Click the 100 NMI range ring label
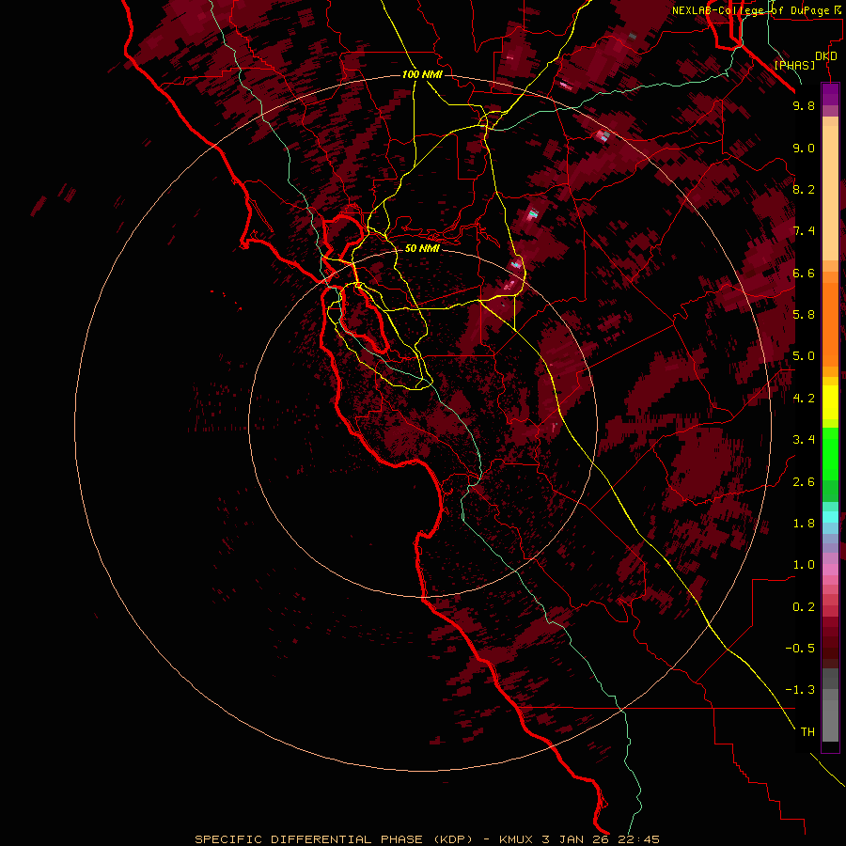Image resolution: width=846 pixels, height=846 pixels. click(422, 74)
